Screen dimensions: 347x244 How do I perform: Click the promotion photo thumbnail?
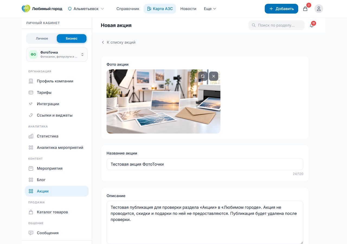click(163, 101)
